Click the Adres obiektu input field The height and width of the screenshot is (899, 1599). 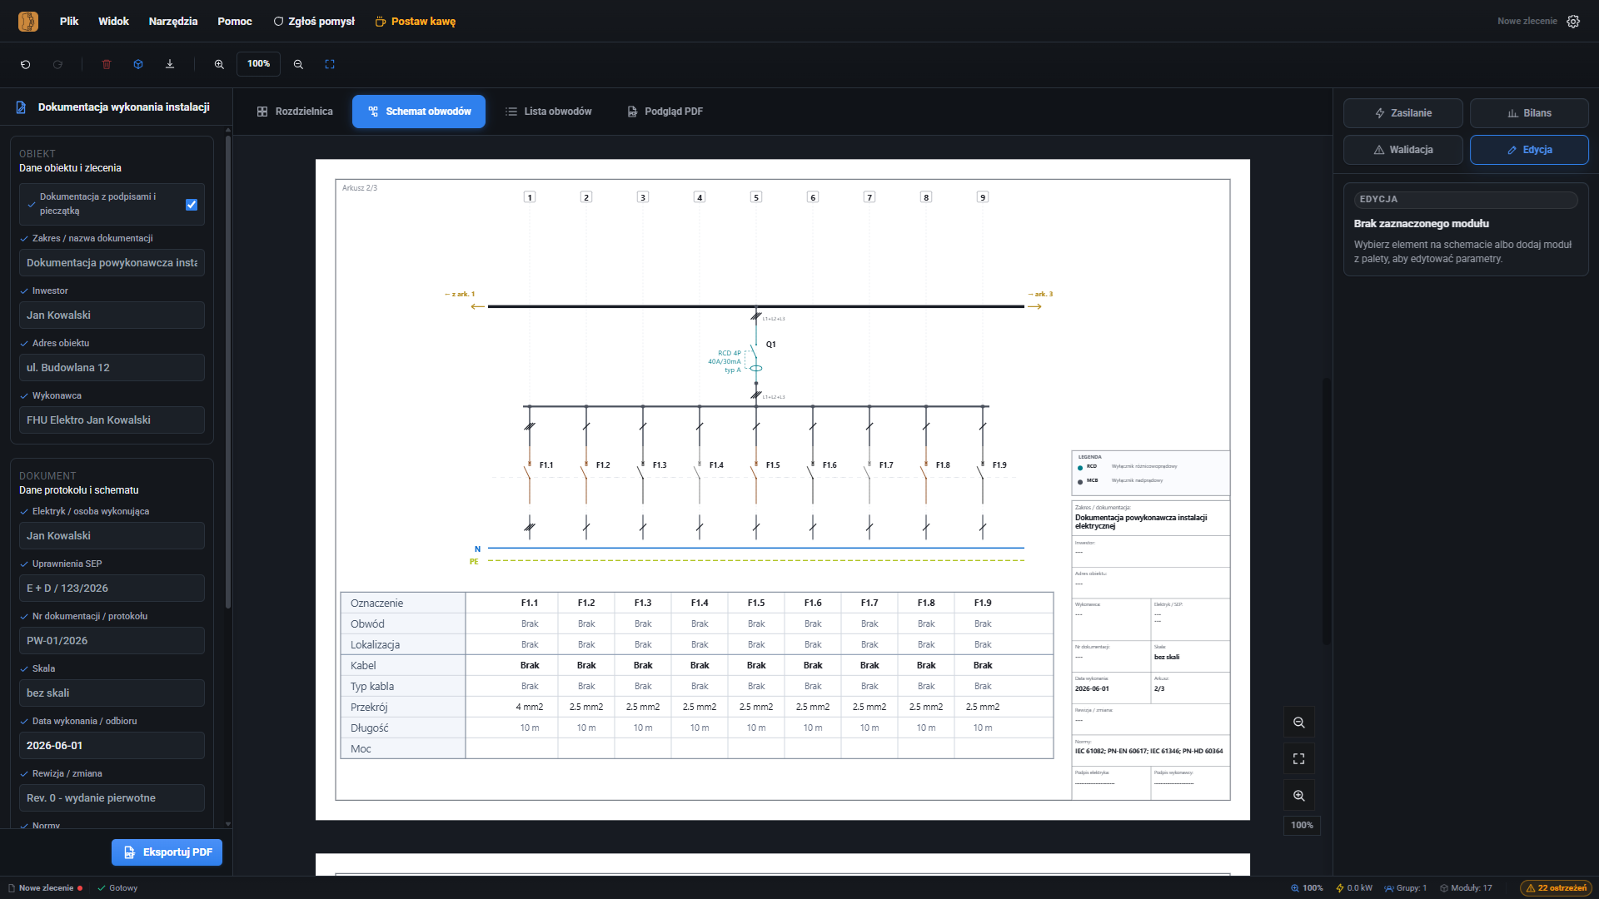(112, 368)
